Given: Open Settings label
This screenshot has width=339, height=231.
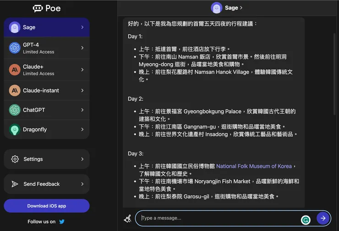Looking at the screenshot, I should pos(33,159).
